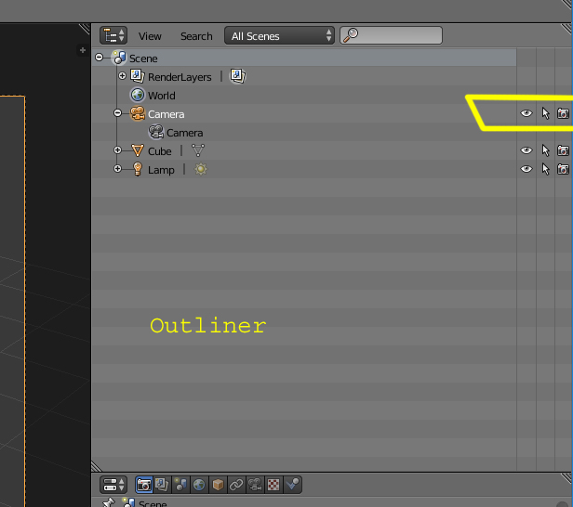Click the Outliner bottom-left split corner widget
Screen dimensions: 573x507
tap(97, 466)
